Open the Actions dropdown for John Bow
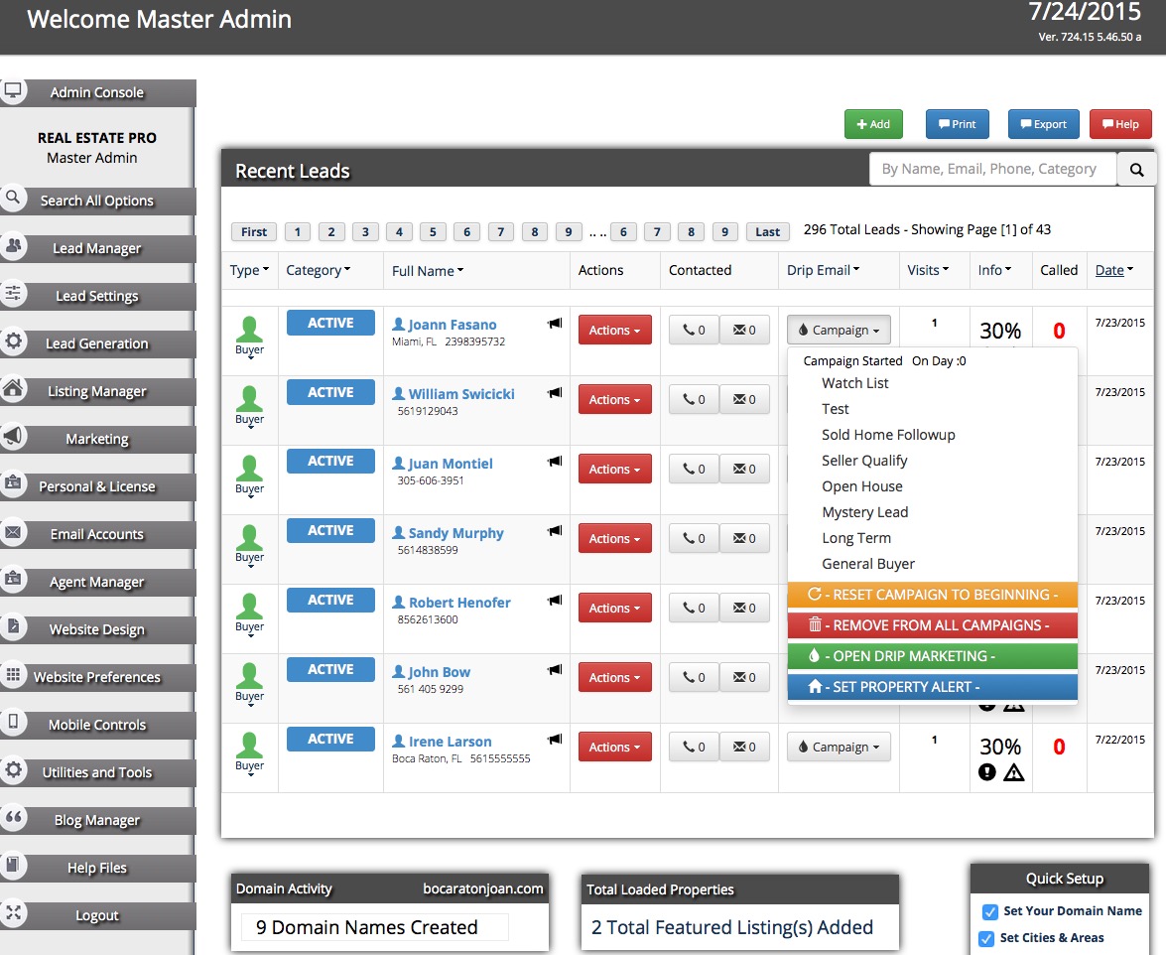 click(614, 677)
